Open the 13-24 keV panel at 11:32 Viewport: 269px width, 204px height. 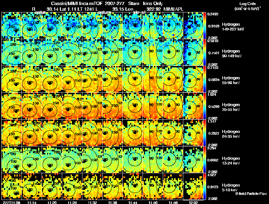pos(92,160)
